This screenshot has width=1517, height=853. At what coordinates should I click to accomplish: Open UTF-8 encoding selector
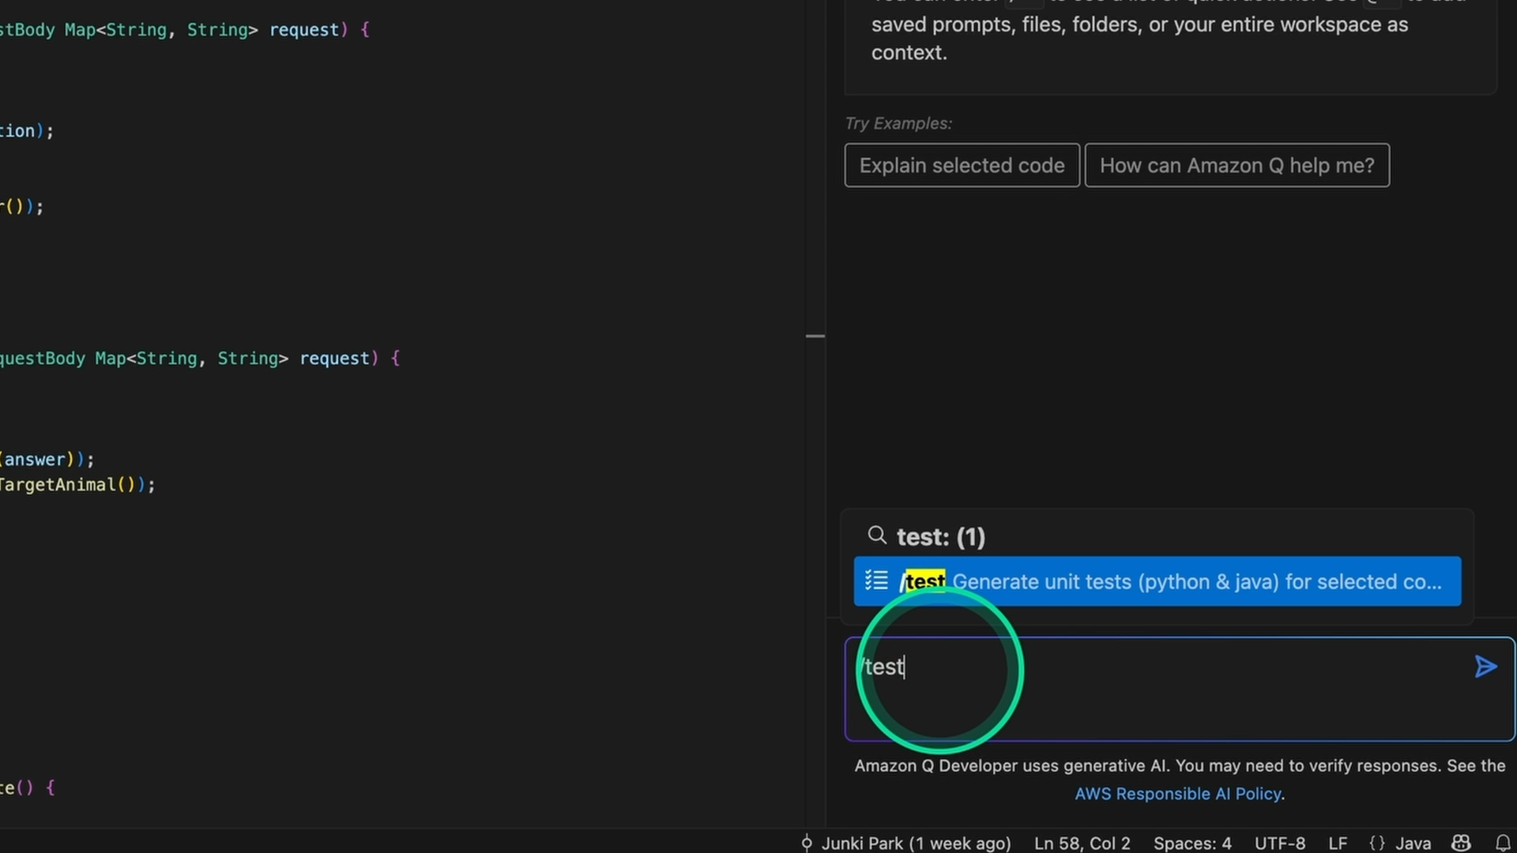[1279, 843]
